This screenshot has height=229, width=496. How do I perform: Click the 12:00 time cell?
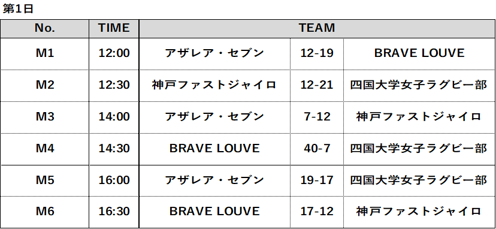click(114, 53)
